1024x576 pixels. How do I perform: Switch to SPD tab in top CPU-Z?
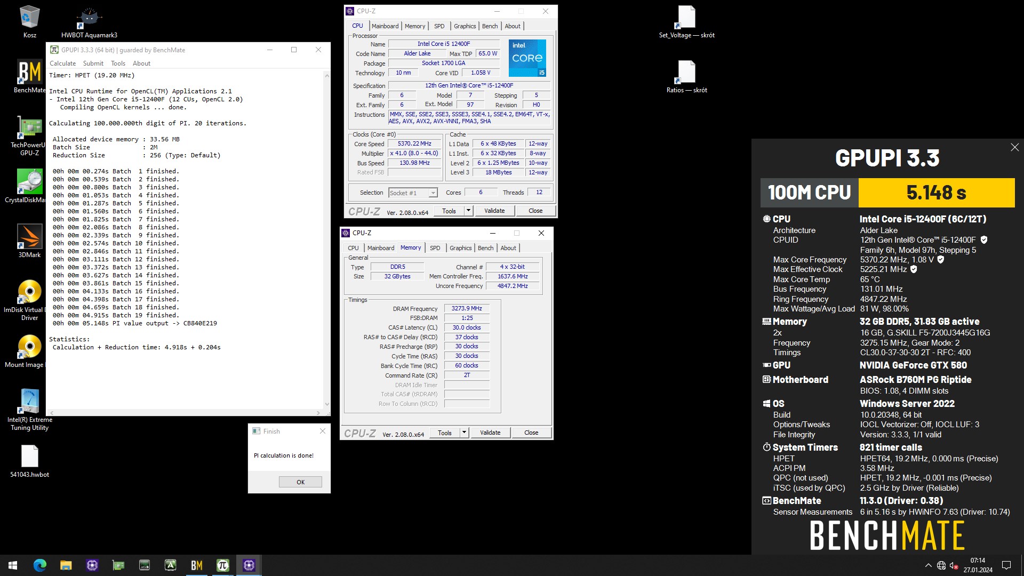pos(439,26)
